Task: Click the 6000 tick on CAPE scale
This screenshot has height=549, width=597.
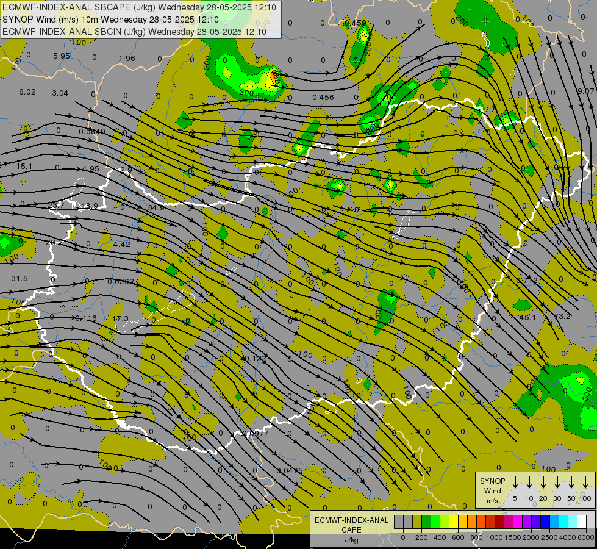Action: click(585, 537)
